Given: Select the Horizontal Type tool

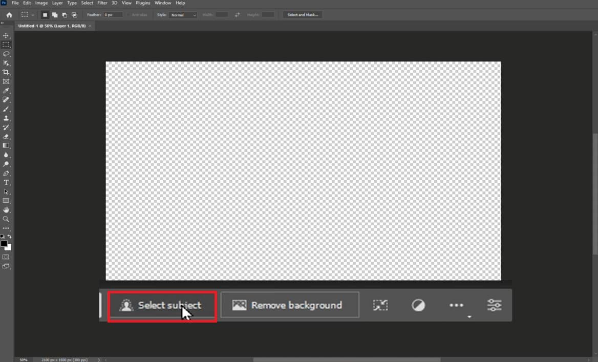Looking at the screenshot, I should [x=6, y=182].
